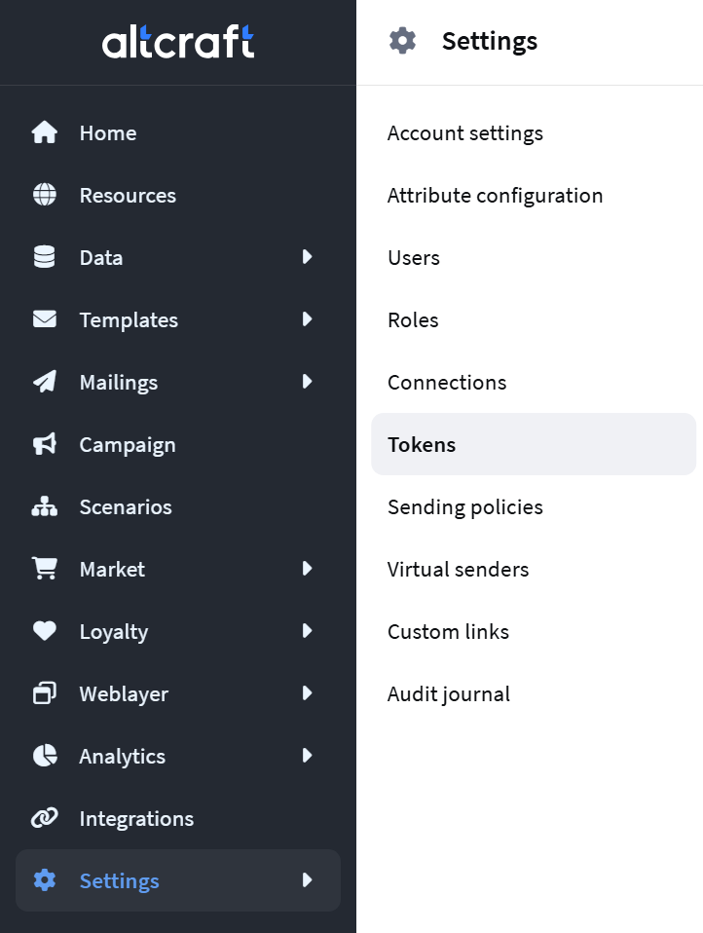Collapse the Settings submenu arrow

point(307,880)
